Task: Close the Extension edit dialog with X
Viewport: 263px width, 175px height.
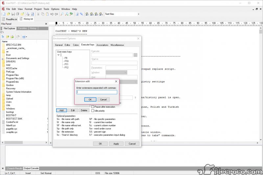Action: click(x=116, y=81)
